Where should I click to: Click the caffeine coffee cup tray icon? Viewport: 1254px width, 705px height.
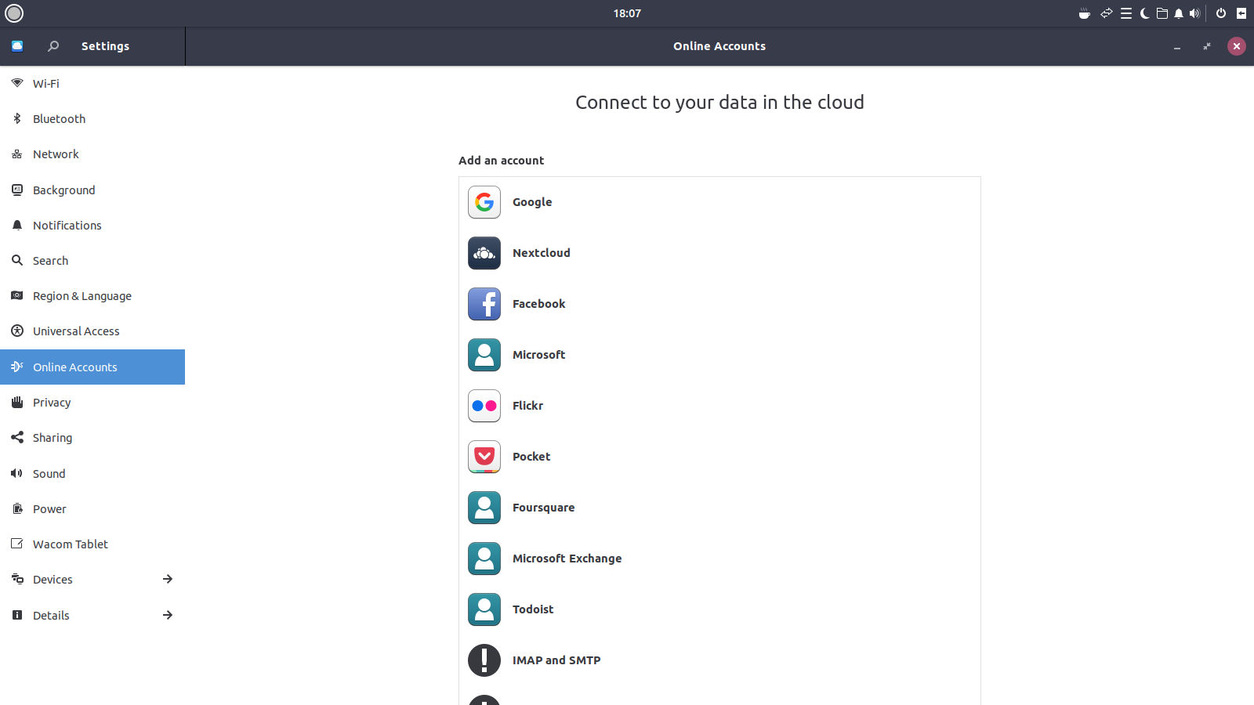(1085, 13)
